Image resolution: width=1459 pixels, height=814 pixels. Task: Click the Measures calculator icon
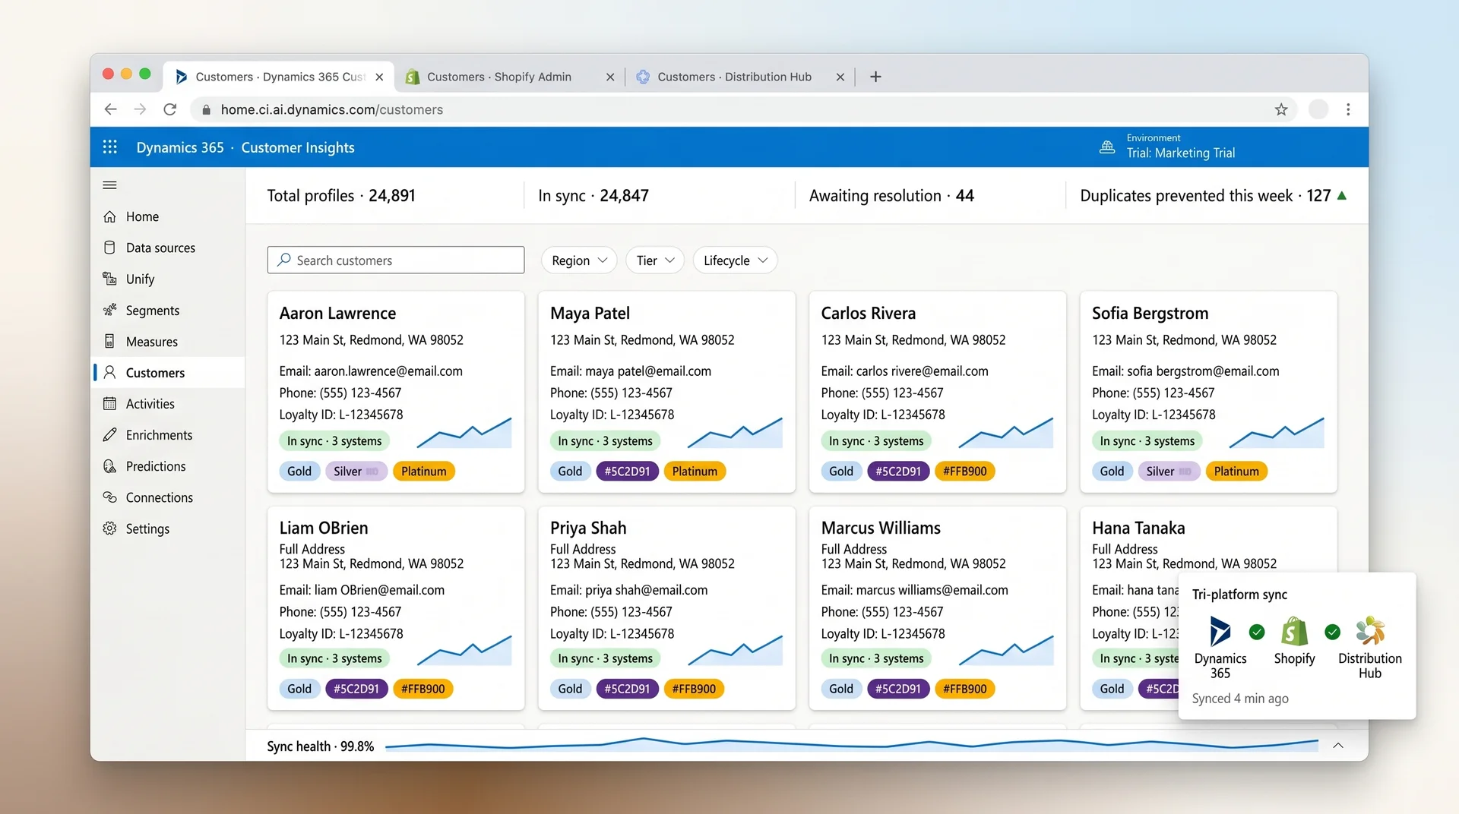click(x=110, y=341)
